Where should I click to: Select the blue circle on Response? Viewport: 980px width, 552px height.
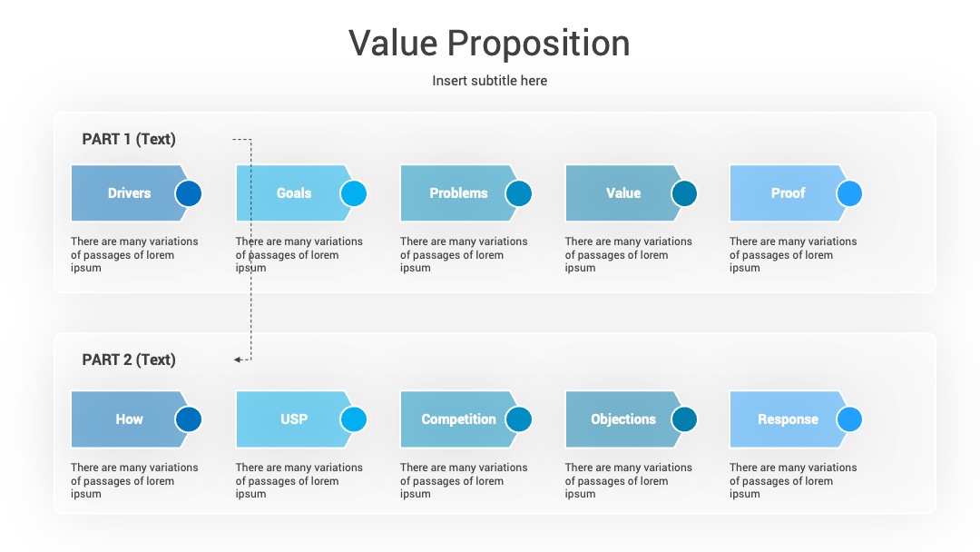click(848, 419)
